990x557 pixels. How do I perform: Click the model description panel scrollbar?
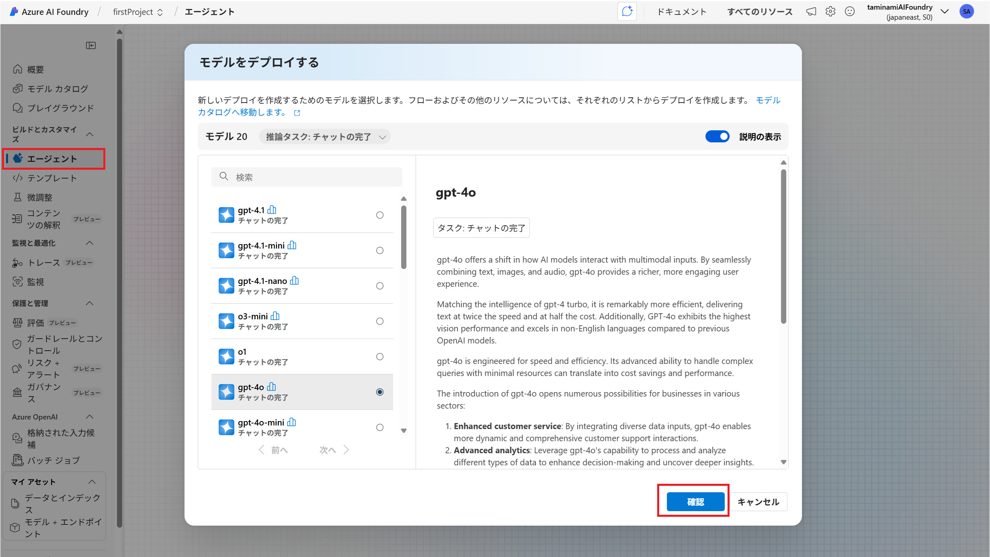[783, 246]
